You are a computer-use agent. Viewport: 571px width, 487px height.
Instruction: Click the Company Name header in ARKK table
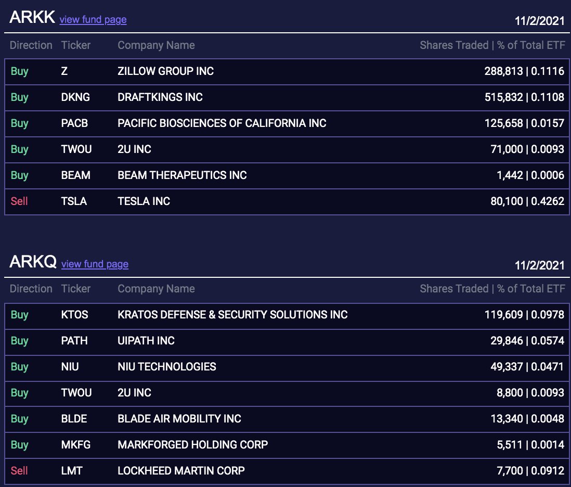pos(156,45)
